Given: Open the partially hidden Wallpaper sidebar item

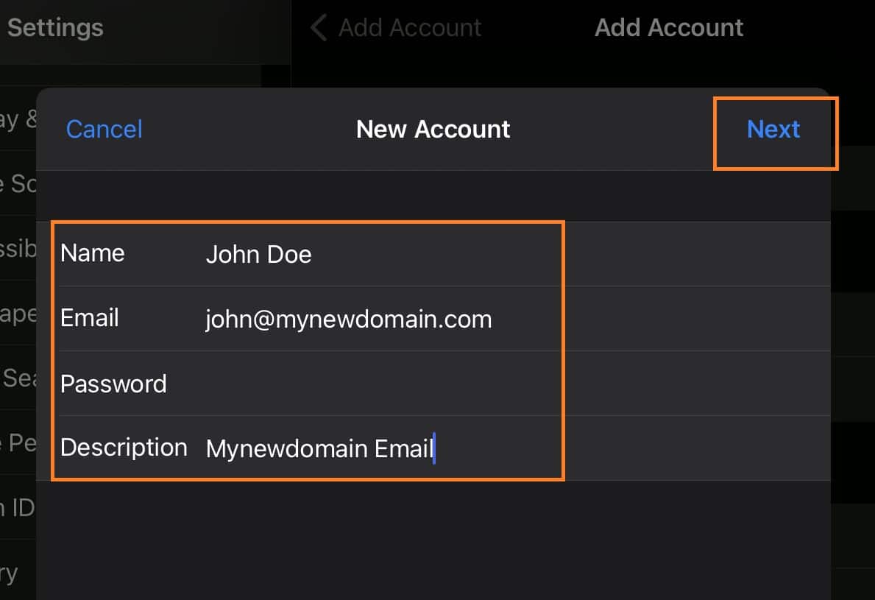Looking at the screenshot, I should (x=18, y=314).
